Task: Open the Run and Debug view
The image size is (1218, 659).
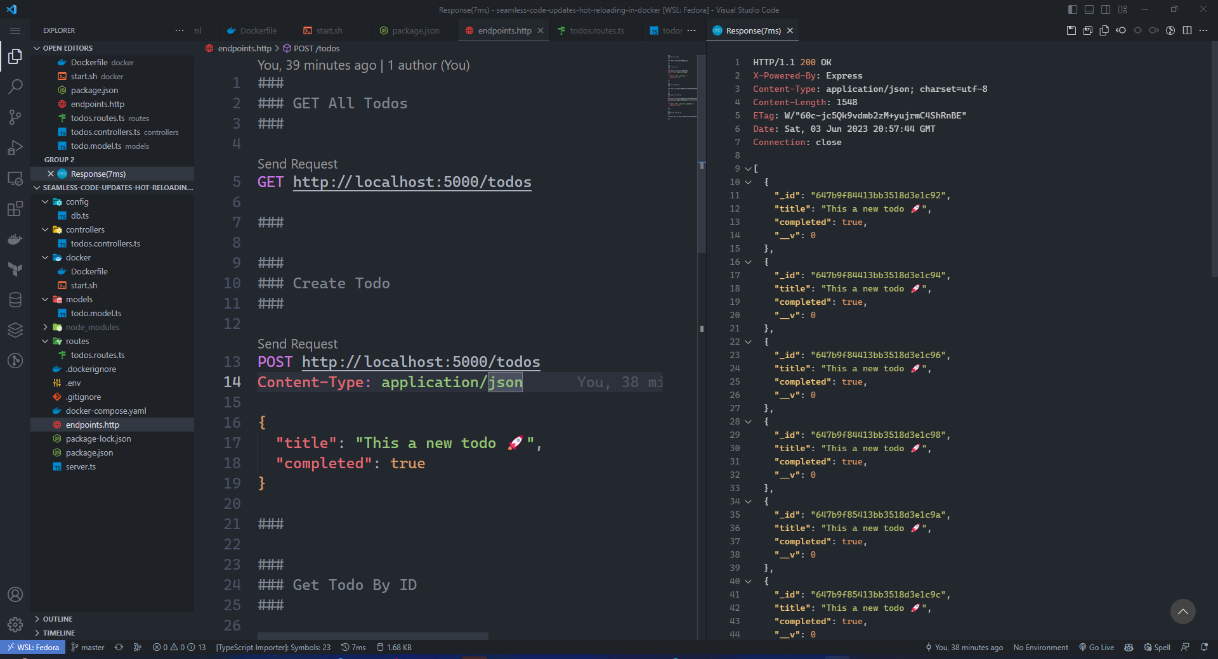Action: coord(15,148)
